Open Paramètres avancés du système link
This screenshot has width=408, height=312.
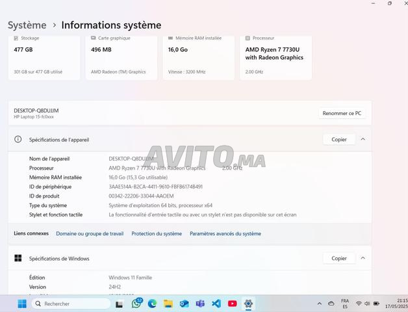225,233
